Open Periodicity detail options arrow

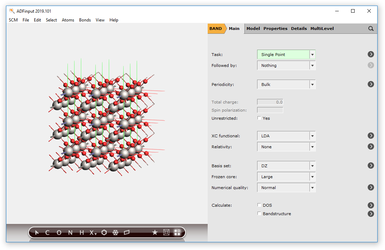(371, 84)
